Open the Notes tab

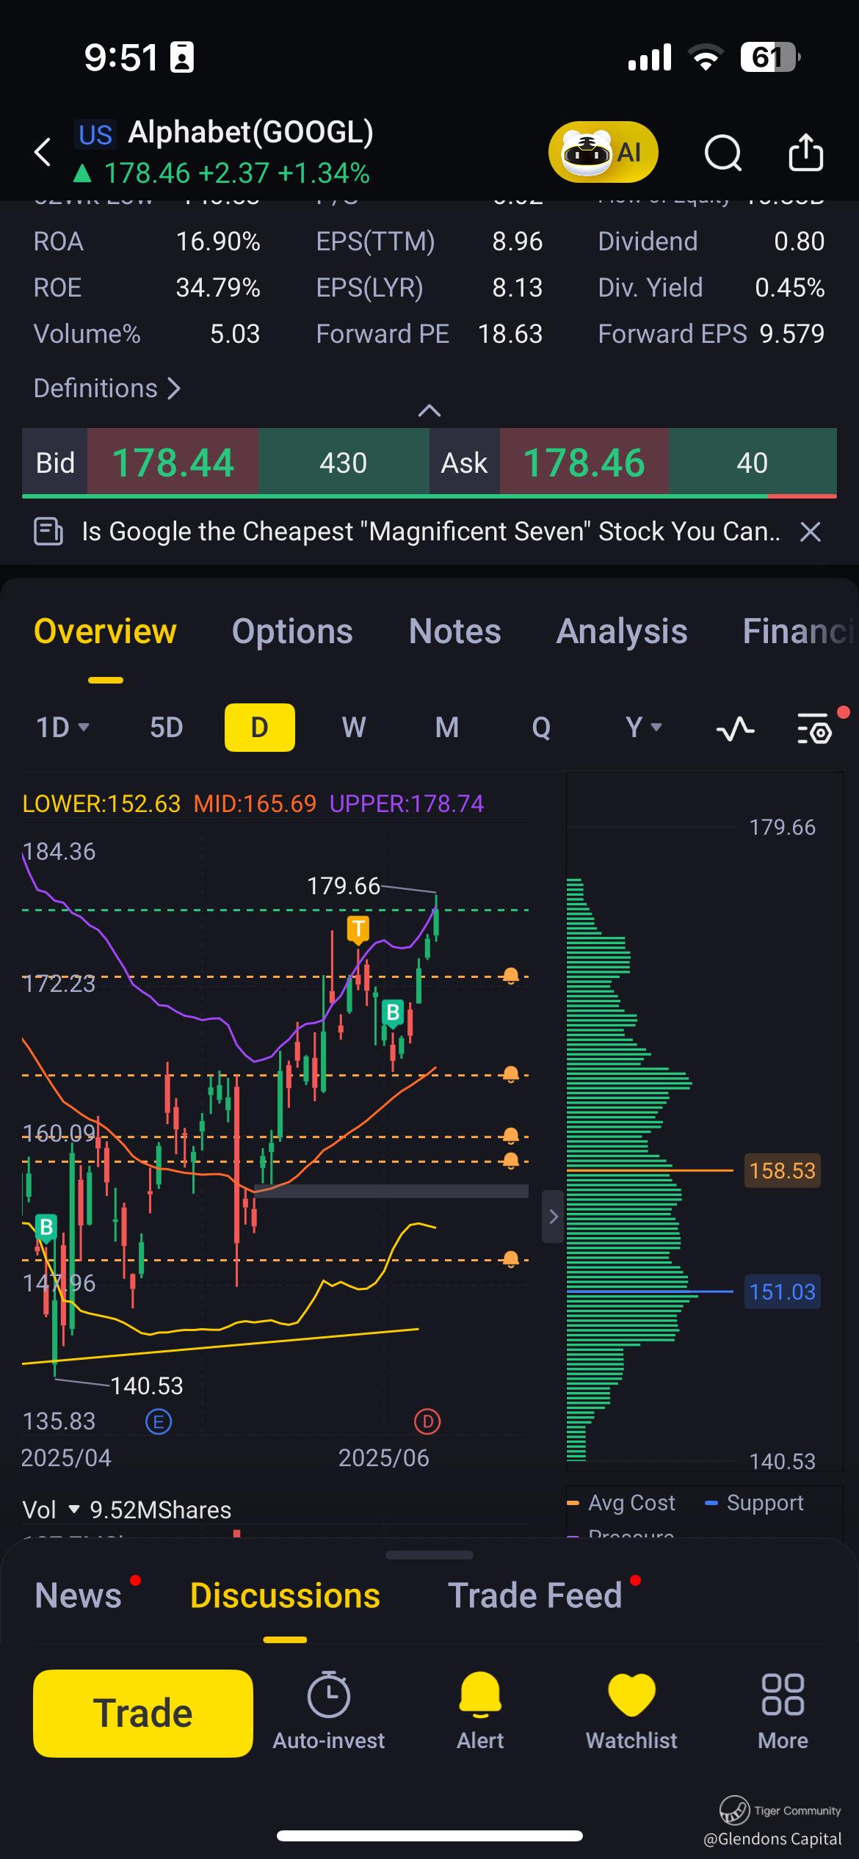[454, 631]
